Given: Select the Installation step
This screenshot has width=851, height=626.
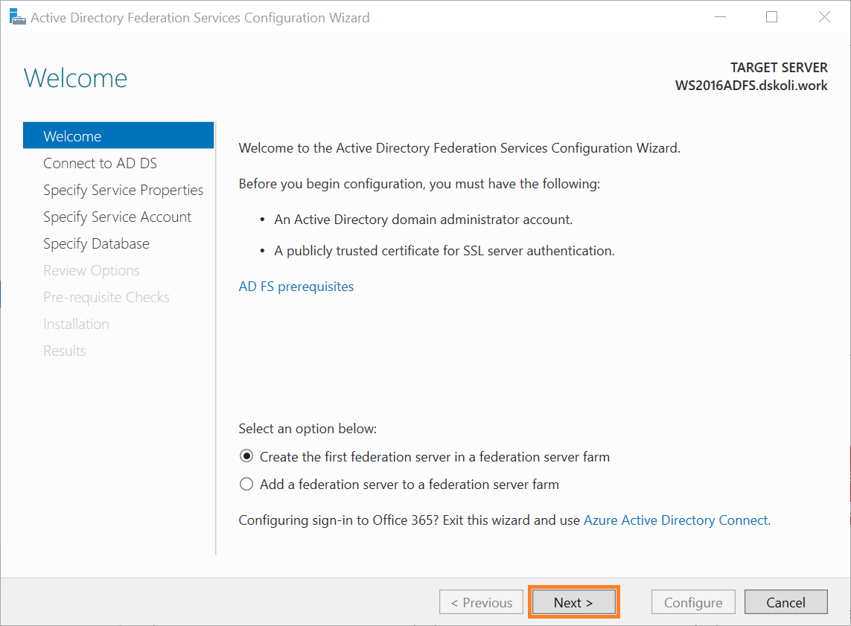Looking at the screenshot, I should coord(76,324).
